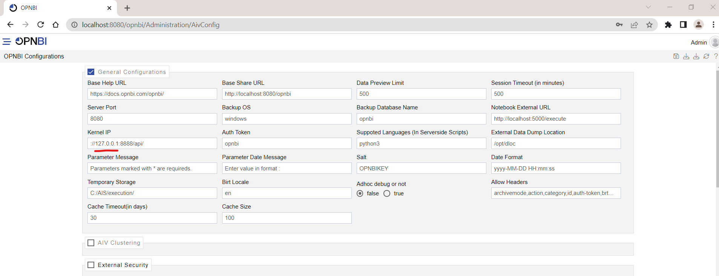Click the Salt field
Image resolution: width=719 pixels, height=276 pixels.
pos(422,168)
